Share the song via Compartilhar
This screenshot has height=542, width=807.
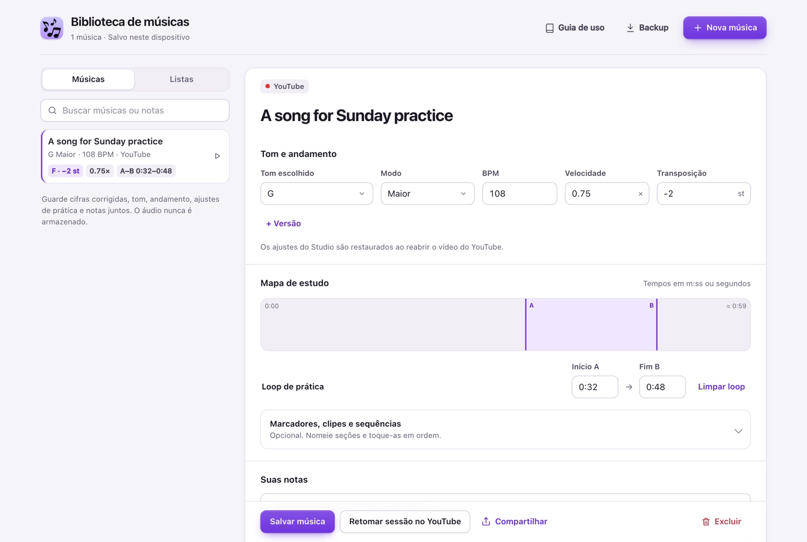click(514, 521)
